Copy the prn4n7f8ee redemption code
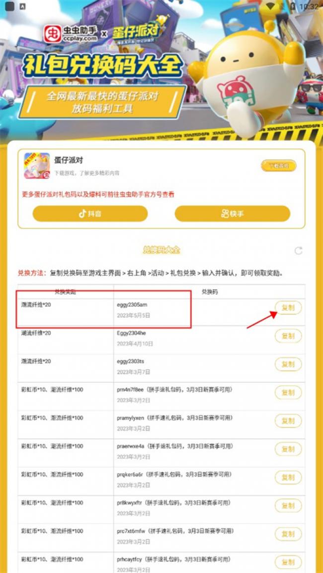Image resolution: width=323 pixels, height=573 pixels. tap(288, 393)
